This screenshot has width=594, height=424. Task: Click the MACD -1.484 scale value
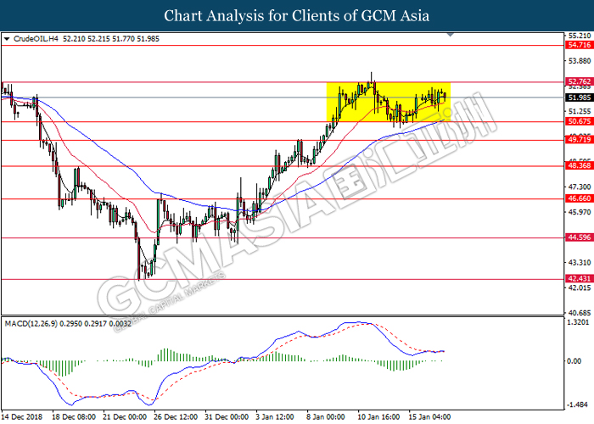[x=579, y=405]
